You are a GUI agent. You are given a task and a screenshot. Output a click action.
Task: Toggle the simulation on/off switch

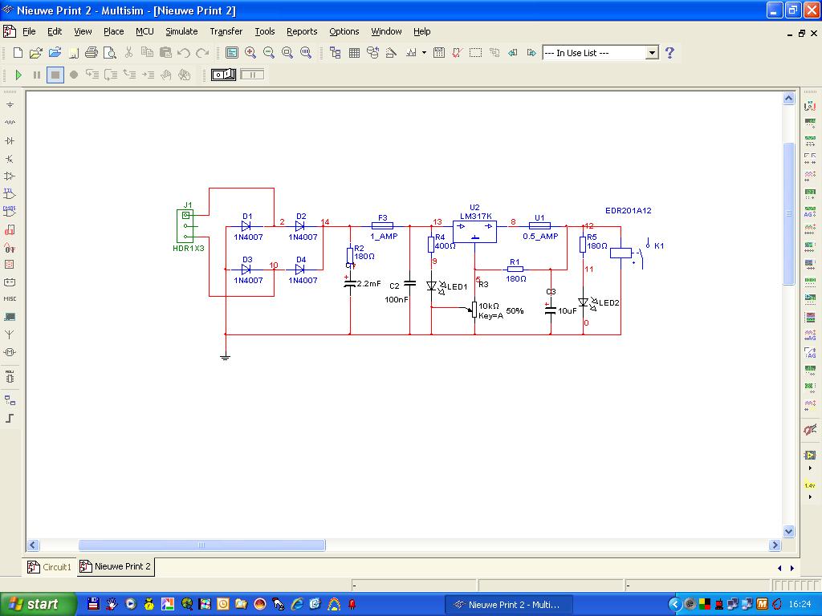(x=223, y=75)
